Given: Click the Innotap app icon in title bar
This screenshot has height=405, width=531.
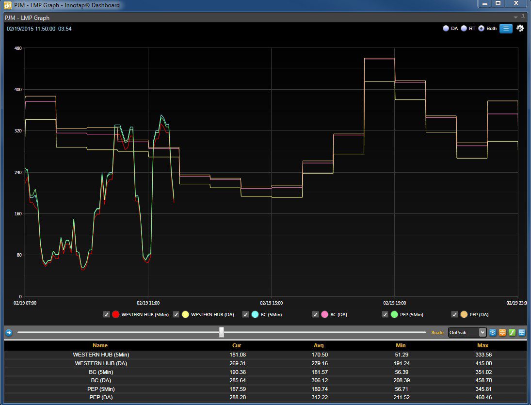Looking at the screenshot, I should click(x=7, y=5).
